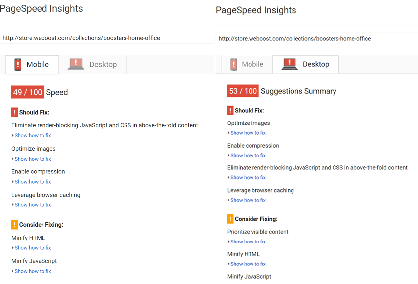The width and height of the screenshot is (418, 284).
Task: Show how to fix Minify HTML on mobile
Action: point(33,248)
